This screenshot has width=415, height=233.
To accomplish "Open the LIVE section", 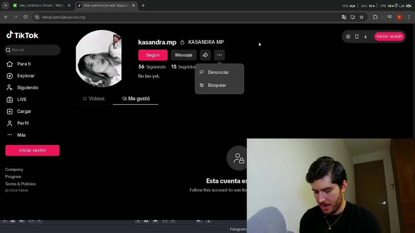I will (x=17, y=99).
